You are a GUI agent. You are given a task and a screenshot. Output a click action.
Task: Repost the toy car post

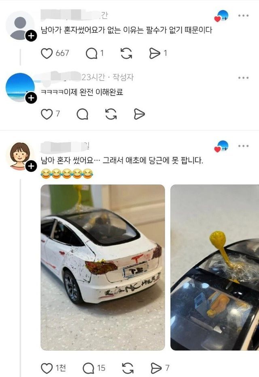click(128, 368)
